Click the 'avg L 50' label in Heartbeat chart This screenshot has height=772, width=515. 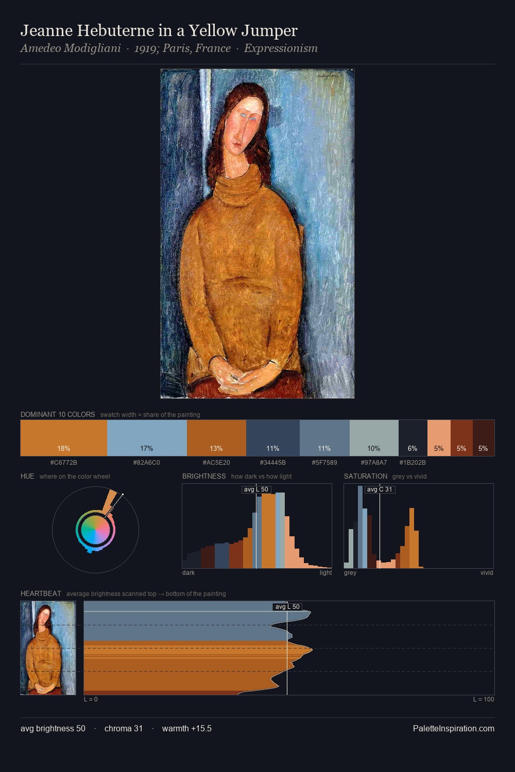point(287,607)
